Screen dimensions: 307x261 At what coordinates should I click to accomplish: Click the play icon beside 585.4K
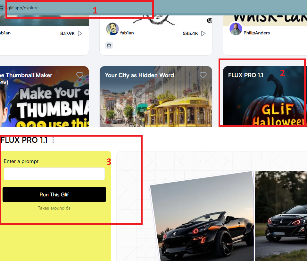203,33
